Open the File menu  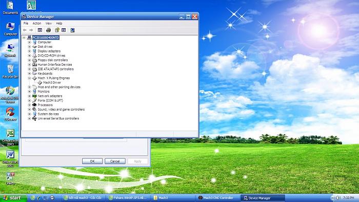pos(26,24)
